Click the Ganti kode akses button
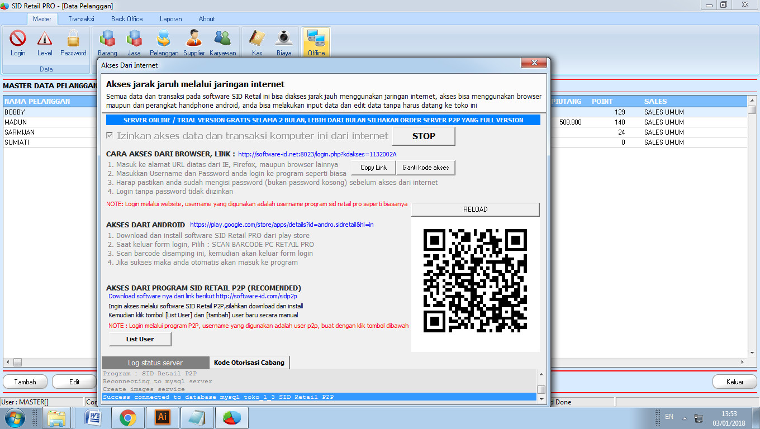760x429 pixels. [425, 168]
